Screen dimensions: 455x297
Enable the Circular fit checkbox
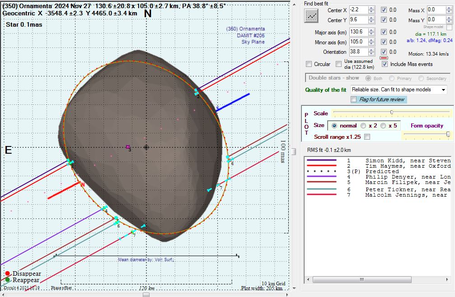[309, 64]
